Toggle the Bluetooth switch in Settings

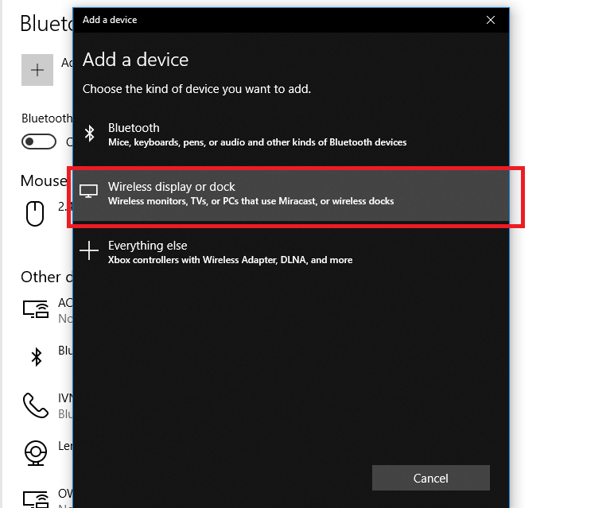39,142
